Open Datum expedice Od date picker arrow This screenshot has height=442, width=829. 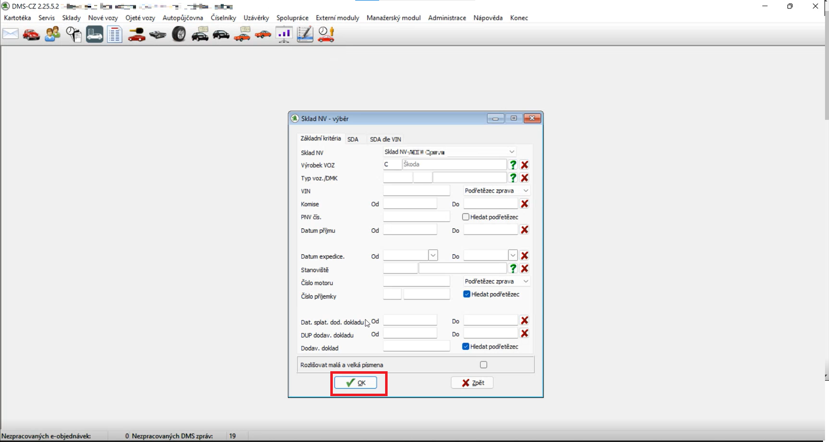(x=433, y=256)
